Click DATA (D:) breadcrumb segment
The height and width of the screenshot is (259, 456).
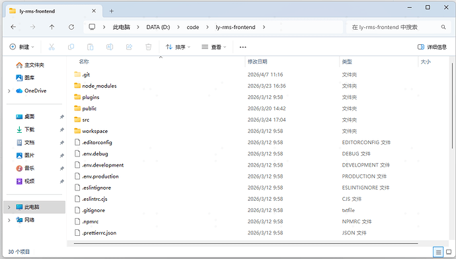(x=158, y=27)
